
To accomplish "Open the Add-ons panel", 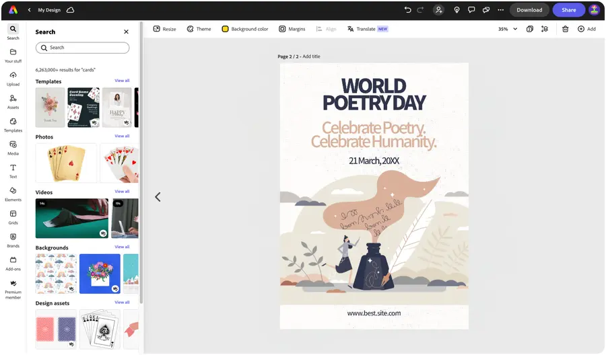I will coord(13,264).
